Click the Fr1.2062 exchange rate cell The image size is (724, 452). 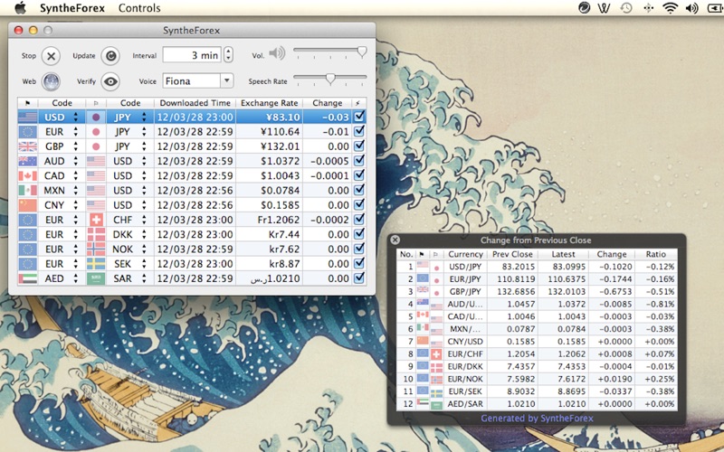[269, 220]
